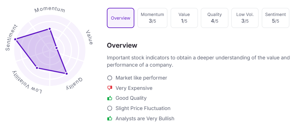Click the neutral circle beside Market like performer
This screenshot has height=129, width=297.
110,78
